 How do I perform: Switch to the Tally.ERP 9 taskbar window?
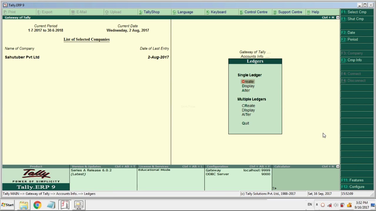click(x=65, y=205)
